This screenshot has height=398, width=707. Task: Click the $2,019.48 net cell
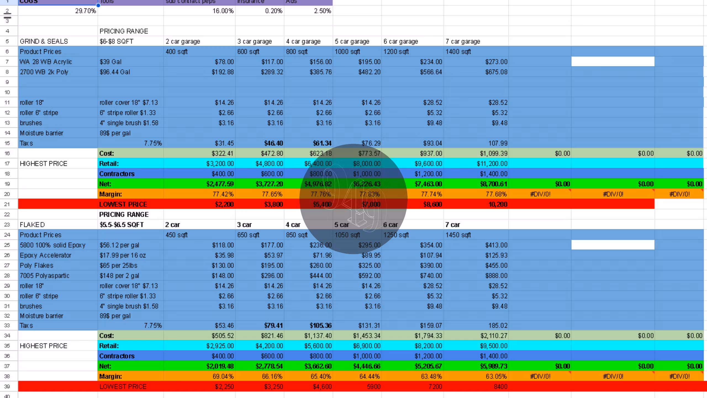tap(199, 366)
